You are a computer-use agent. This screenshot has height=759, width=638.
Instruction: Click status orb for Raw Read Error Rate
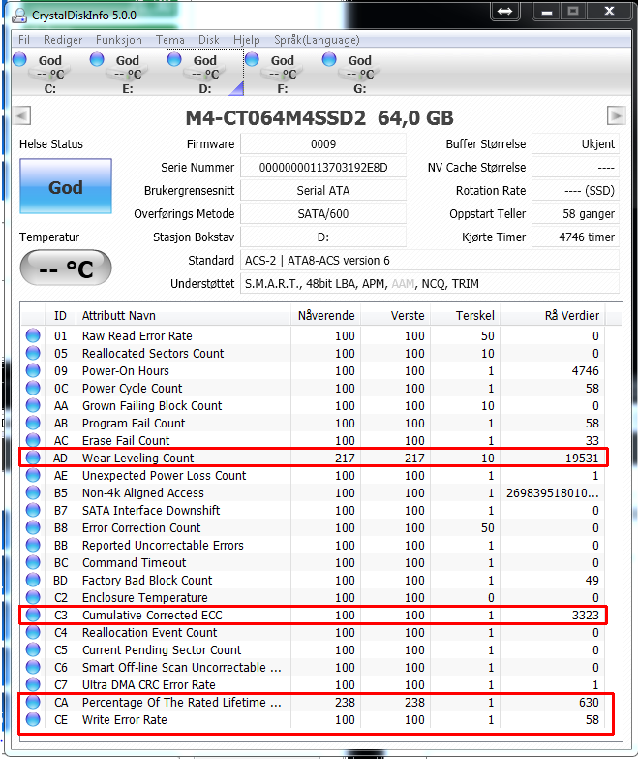coord(33,336)
